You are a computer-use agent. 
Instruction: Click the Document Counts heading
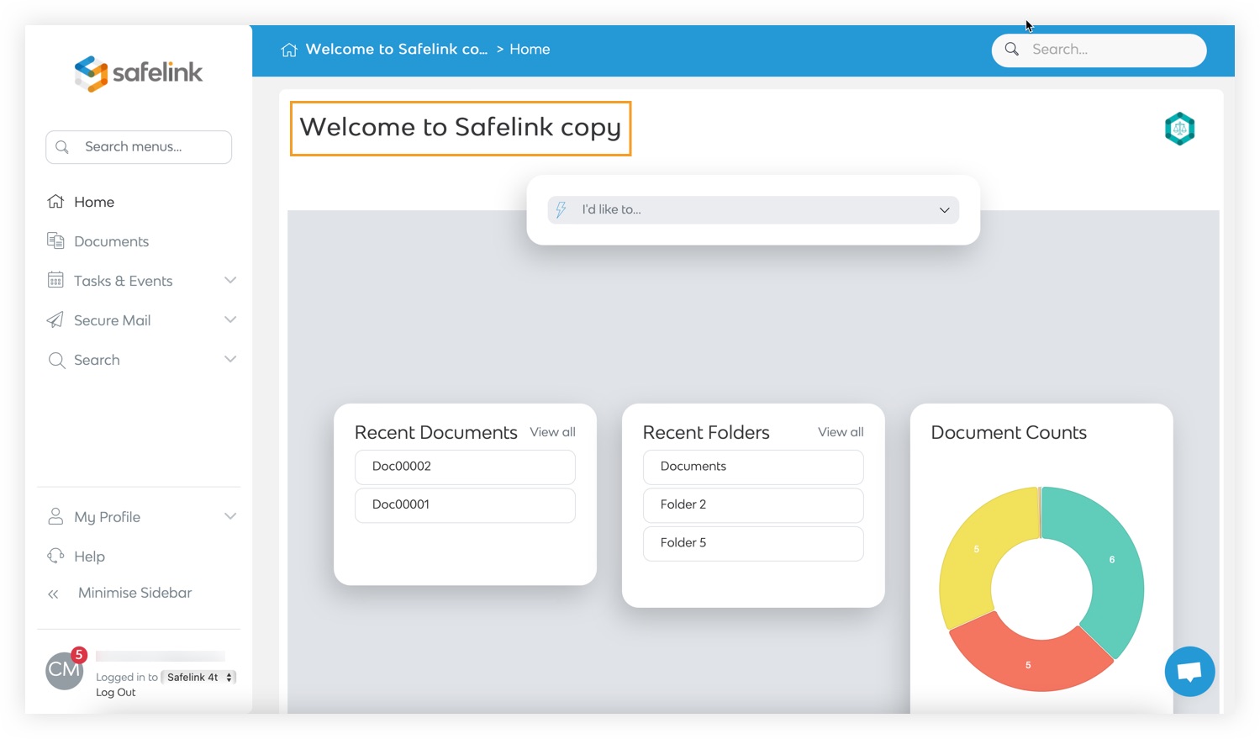1009,432
